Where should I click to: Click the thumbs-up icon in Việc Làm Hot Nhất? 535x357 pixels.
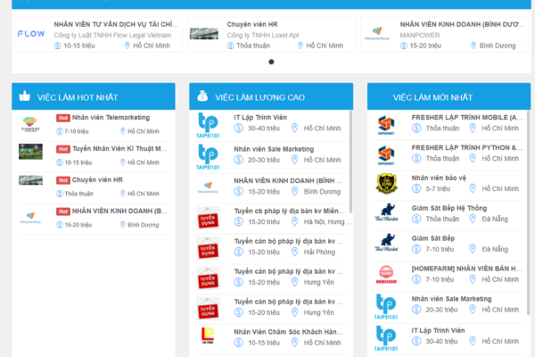[25, 96]
